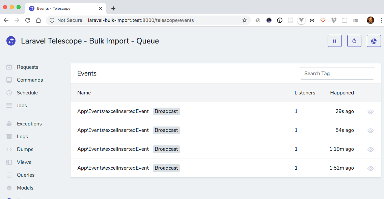
Task: Click the Not Secure site info icon
Action: (x=52, y=20)
